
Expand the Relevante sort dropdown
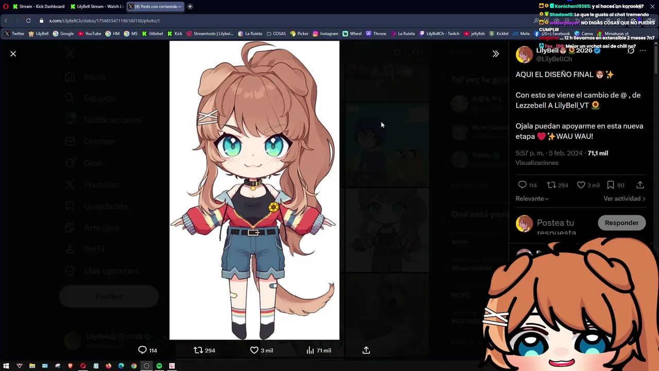pos(532,198)
